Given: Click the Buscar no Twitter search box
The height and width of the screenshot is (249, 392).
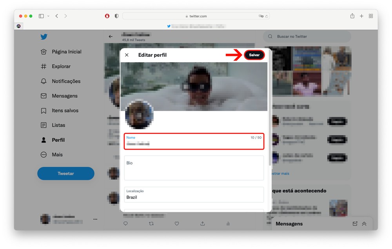Looking at the screenshot, I should click(x=307, y=36).
